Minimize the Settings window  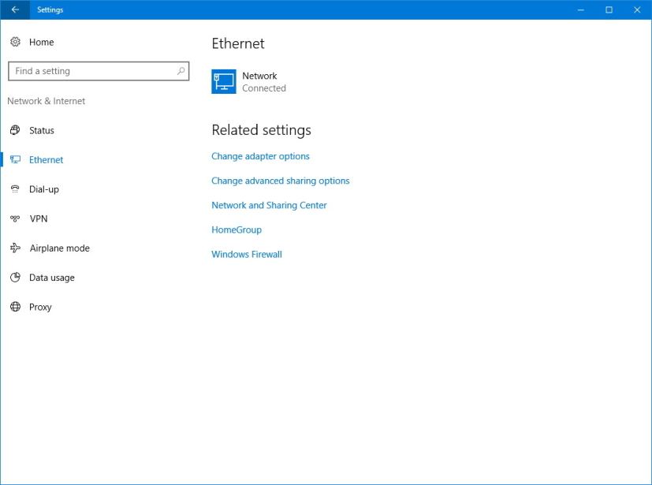(x=580, y=9)
